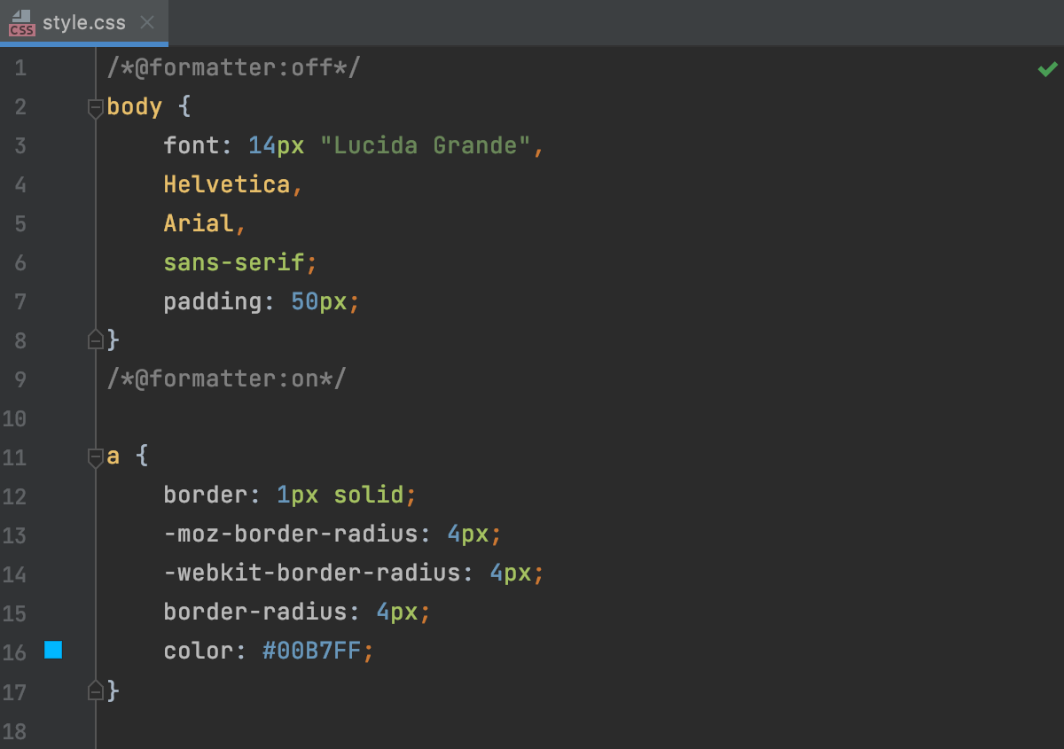Click the body block closing fold marker
The width and height of the screenshot is (1064, 749).
(x=95, y=339)
